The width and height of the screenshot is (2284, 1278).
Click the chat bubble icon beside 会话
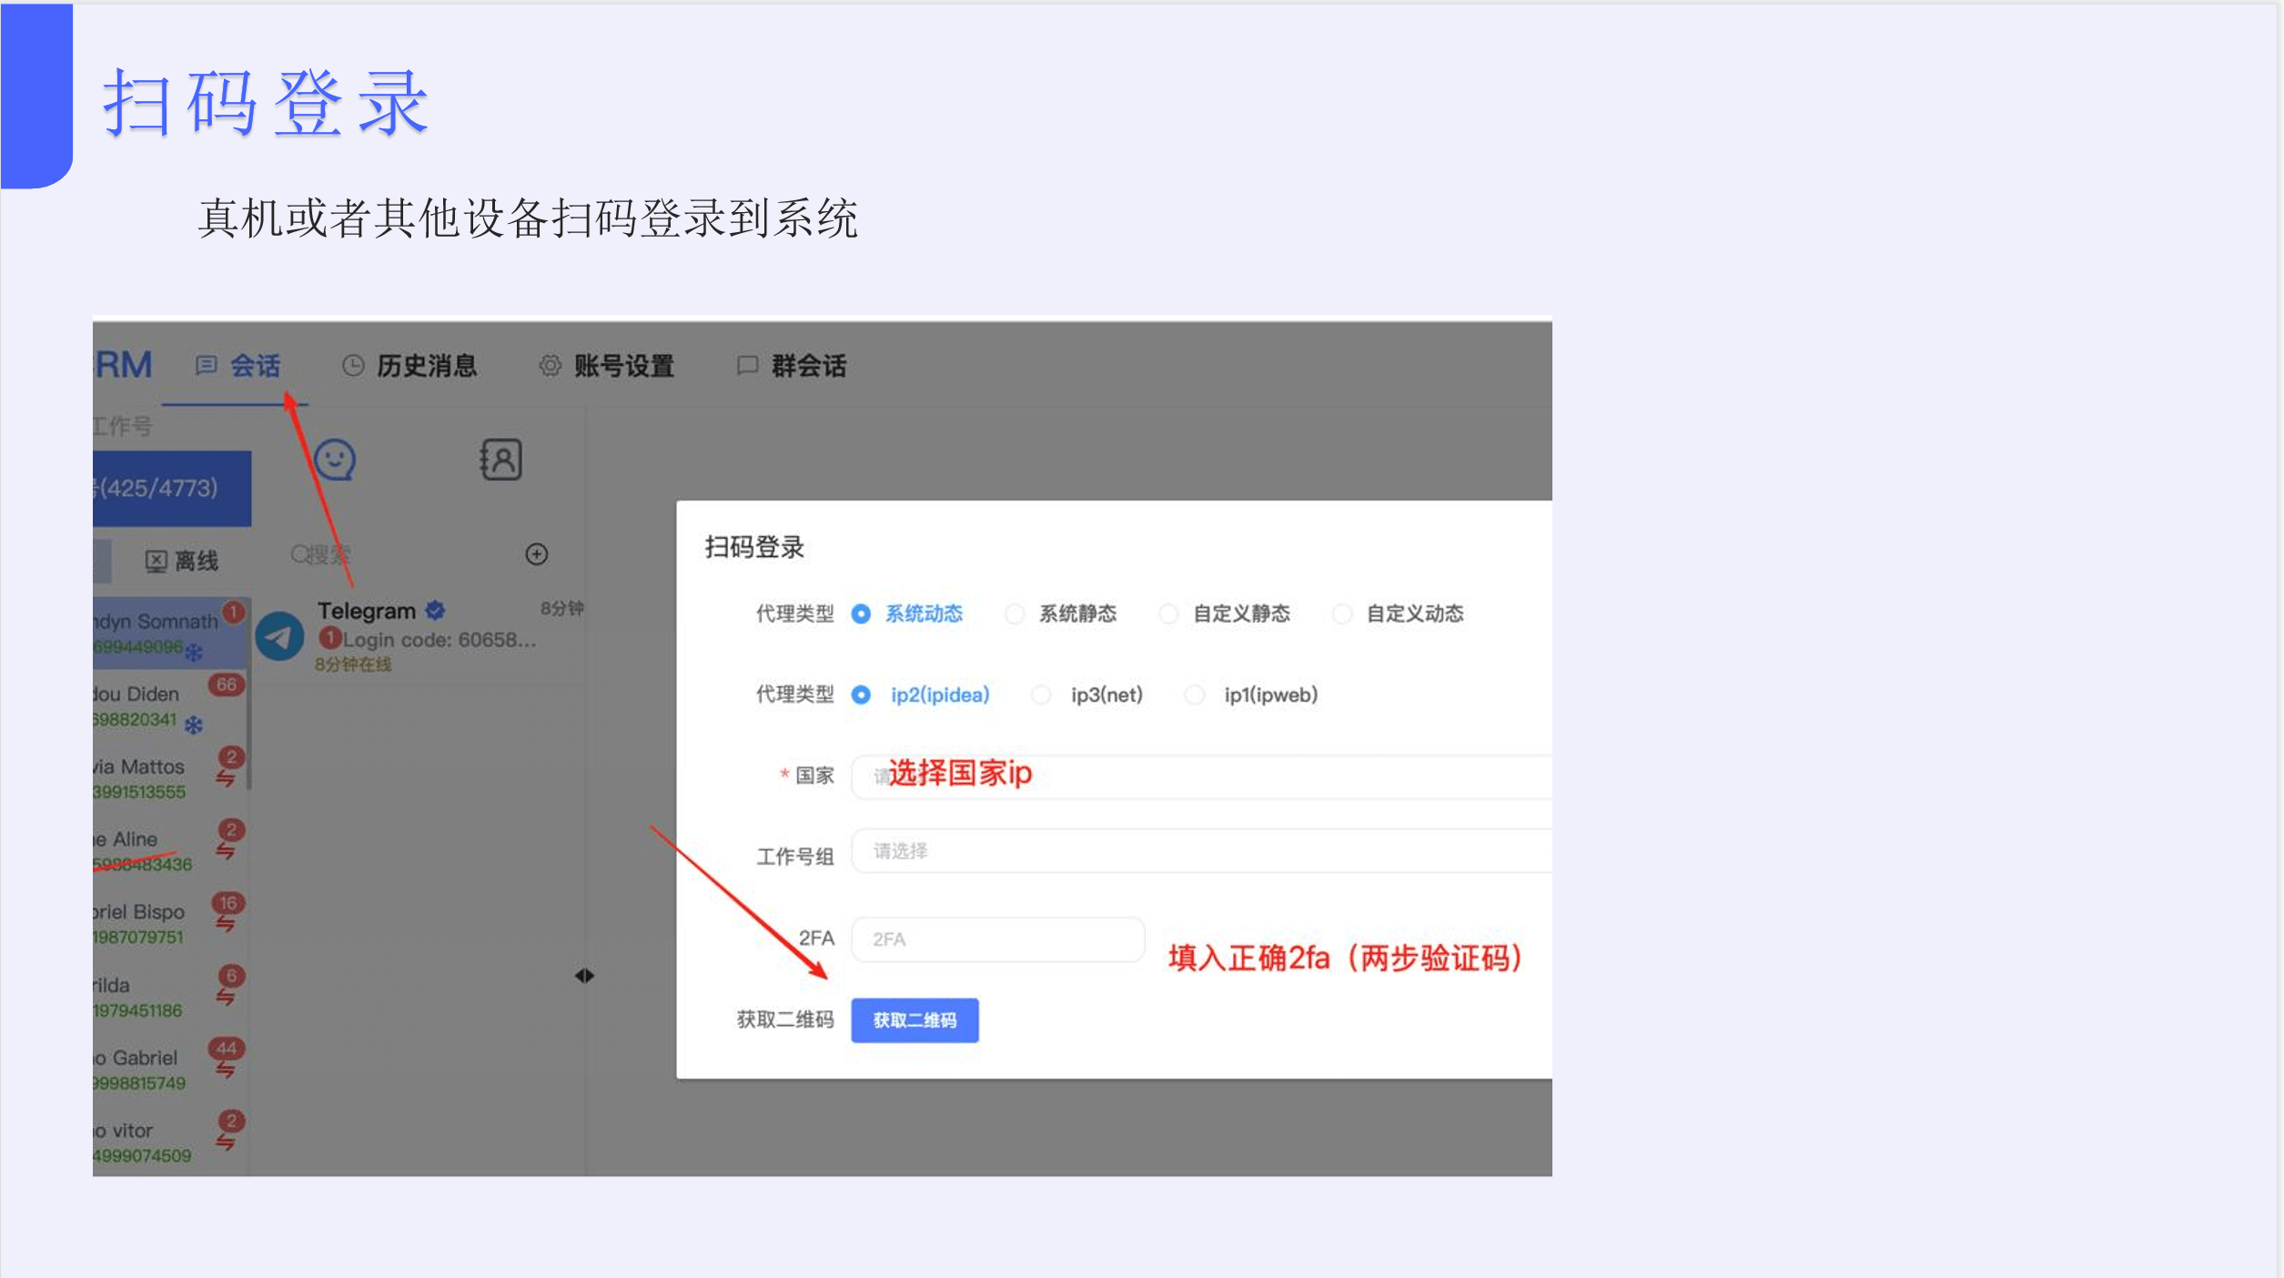[x=206, y=366]
